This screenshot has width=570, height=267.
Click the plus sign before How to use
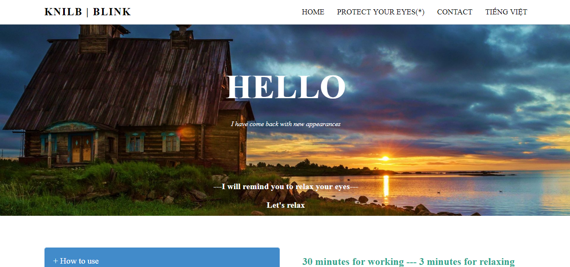56,261
